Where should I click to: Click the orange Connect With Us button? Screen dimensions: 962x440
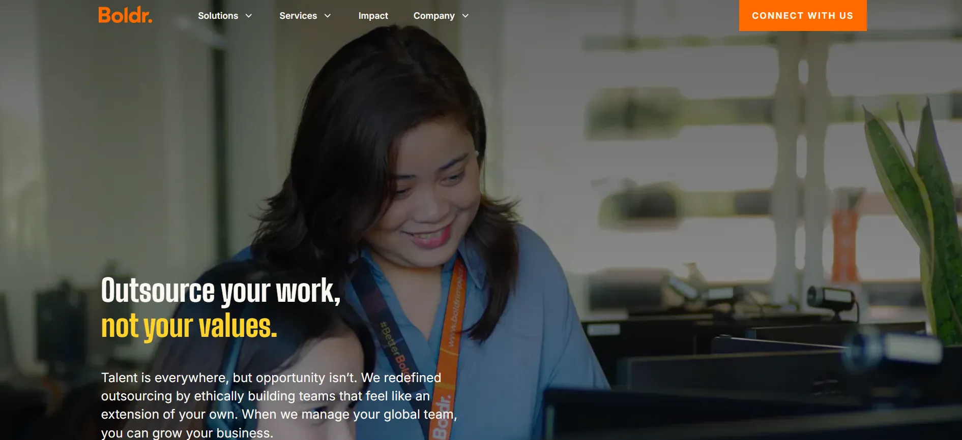(x=802, y=15)
